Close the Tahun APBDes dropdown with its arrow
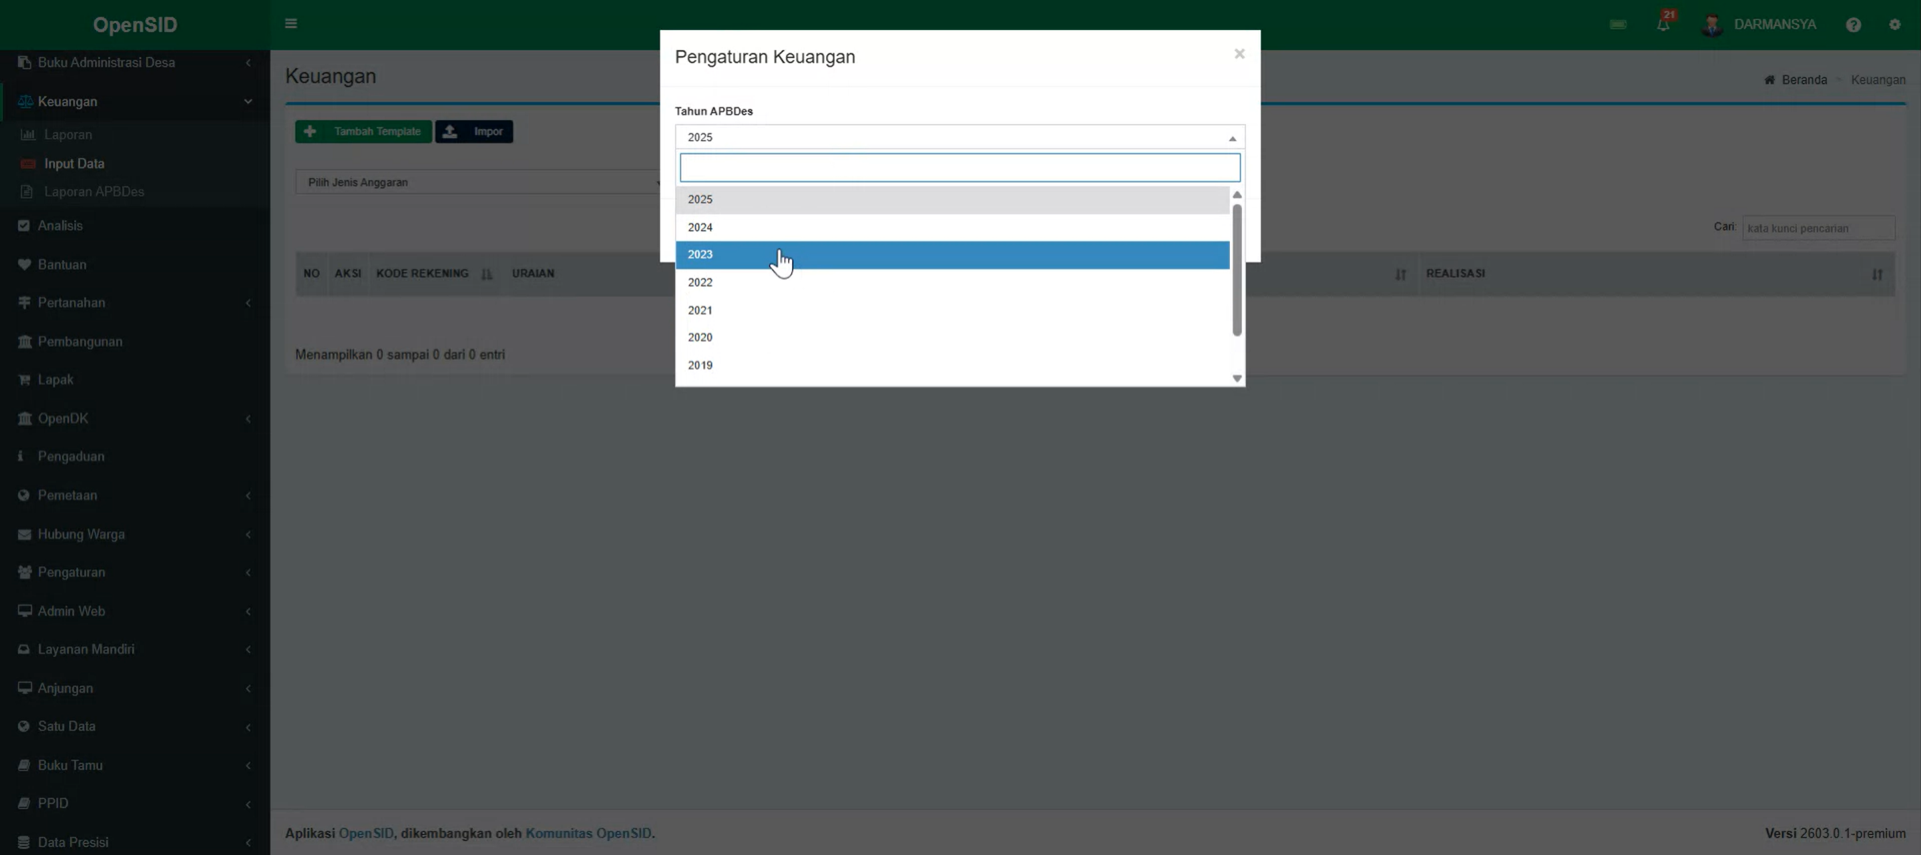The height and width of the screenshot is (855, 1921). click(1233, 137)
